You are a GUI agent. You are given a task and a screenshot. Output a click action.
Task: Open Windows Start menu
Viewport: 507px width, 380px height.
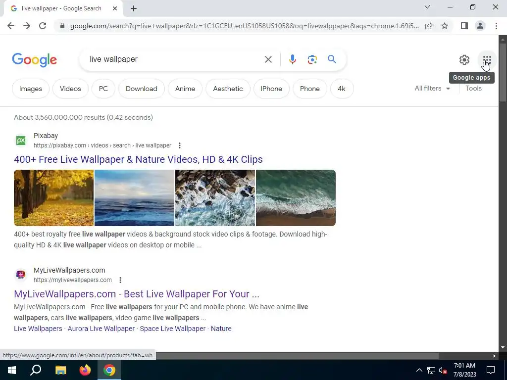pos(12,370)
